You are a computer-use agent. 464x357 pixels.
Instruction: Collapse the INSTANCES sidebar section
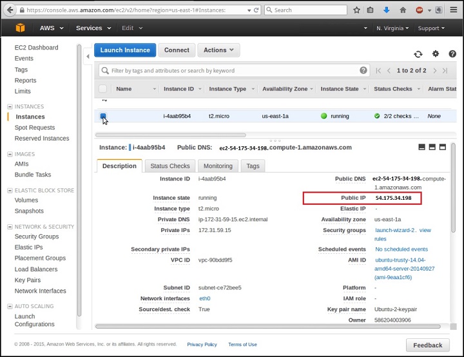click(x=10, y=106)
